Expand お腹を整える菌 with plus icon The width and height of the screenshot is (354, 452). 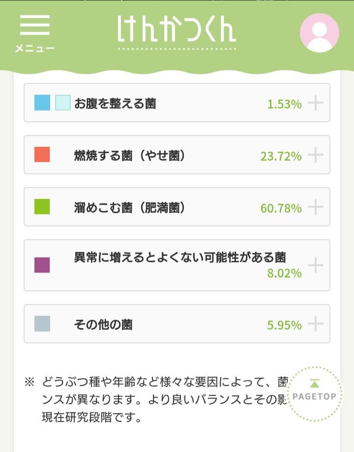315,103
